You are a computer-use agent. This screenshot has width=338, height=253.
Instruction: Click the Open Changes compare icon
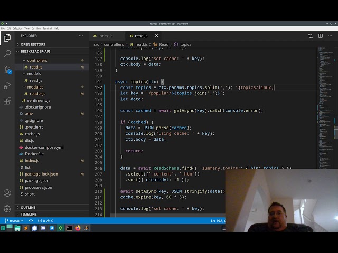pos(311,36)
